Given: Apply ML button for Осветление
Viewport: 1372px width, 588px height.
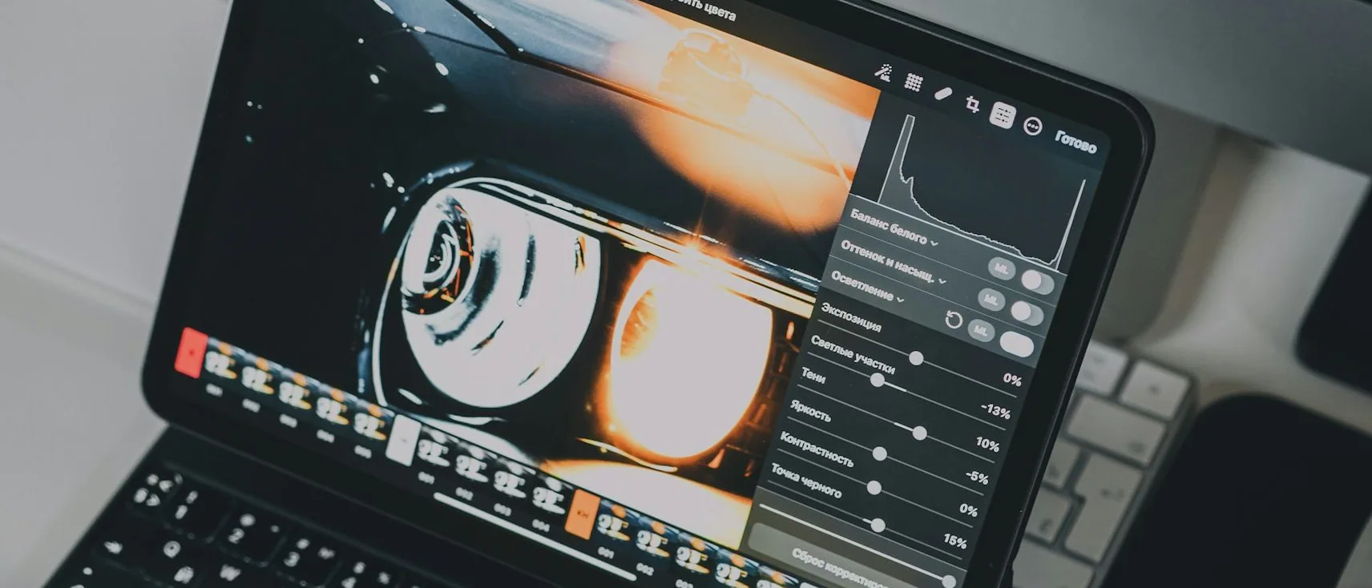Looking at the screenshot, I should click(x=980, y=330).
